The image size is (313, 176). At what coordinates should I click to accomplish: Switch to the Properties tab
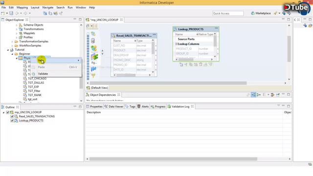(x=94, y=107)
